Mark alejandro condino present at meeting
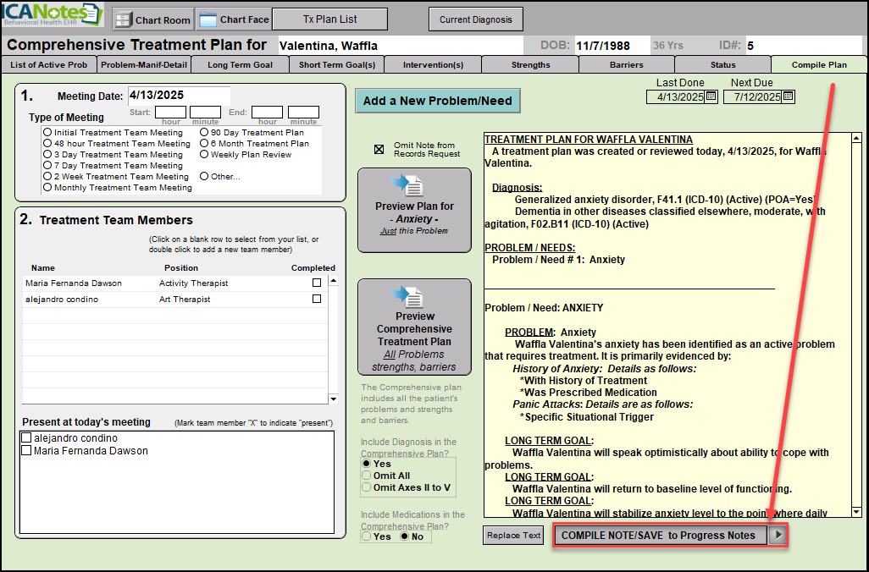The width and height of the screenshot is (869, 572). (26, 438)
